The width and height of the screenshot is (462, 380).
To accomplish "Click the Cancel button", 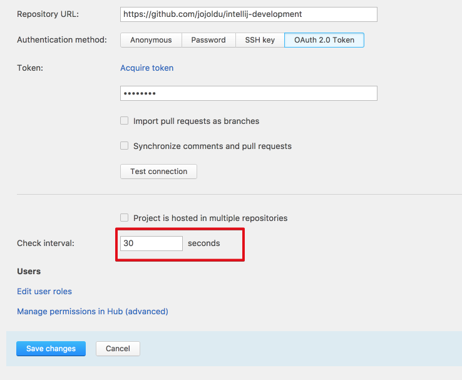I will [x=118, y=349].
